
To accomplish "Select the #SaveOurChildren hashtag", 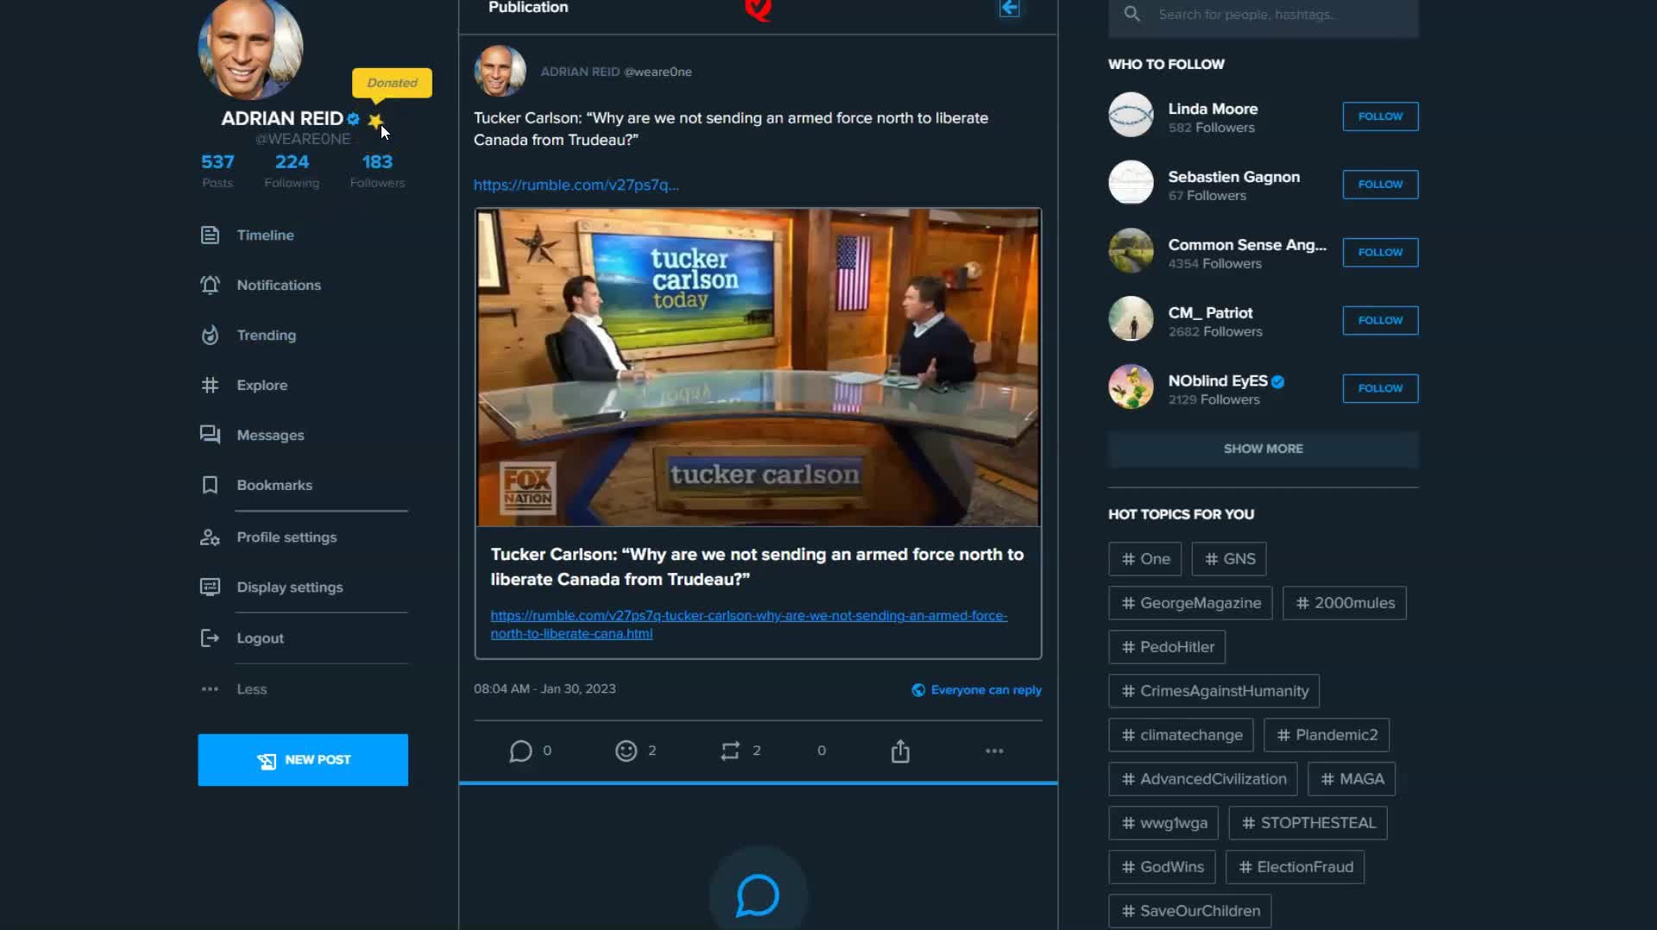I will pyautogui.click(x=1189, y=911).
